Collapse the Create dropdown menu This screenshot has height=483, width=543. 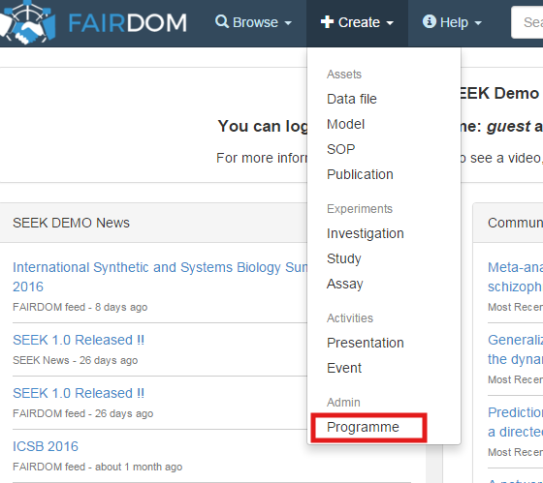click(357, 22)
